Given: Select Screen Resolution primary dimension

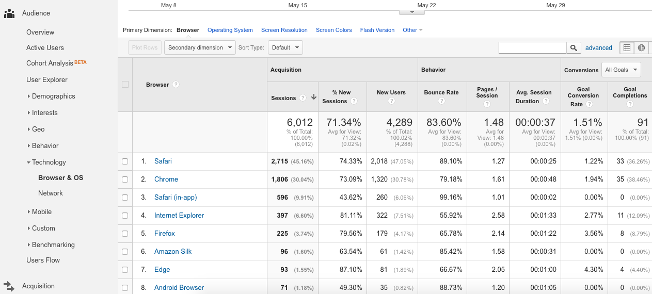Looking at the screenshot, I should click(284, 30).
